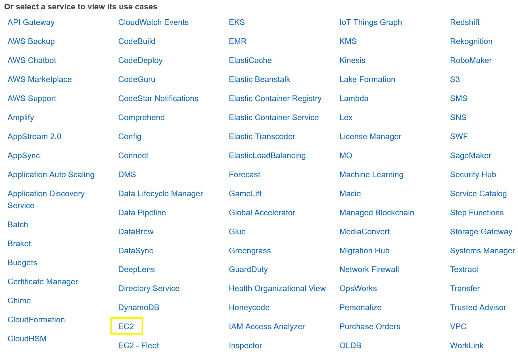The height and width of the screenshot is (359, 518).
Task: Choose ElastiCache from the list
Action: pos(250,60)
